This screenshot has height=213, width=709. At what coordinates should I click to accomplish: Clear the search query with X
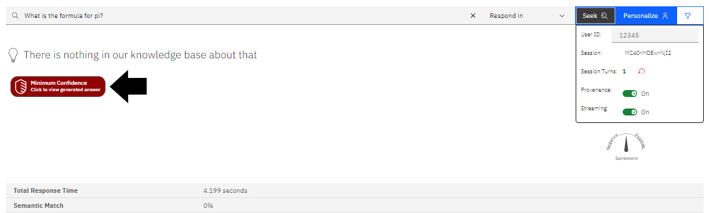[472, 16]
